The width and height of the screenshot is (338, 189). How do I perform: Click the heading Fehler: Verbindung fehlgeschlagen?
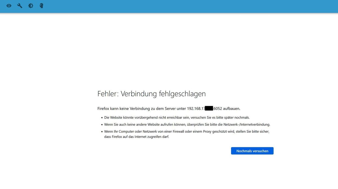coord(152,94)
